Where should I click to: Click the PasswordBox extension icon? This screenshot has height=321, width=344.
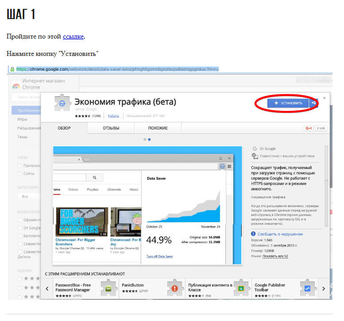click(108, 288)
